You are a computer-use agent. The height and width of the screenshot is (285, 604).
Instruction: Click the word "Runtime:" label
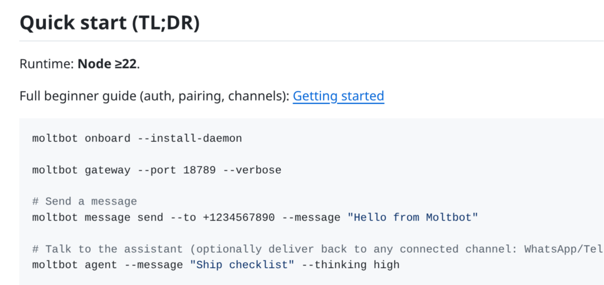(x=46, y=64)
